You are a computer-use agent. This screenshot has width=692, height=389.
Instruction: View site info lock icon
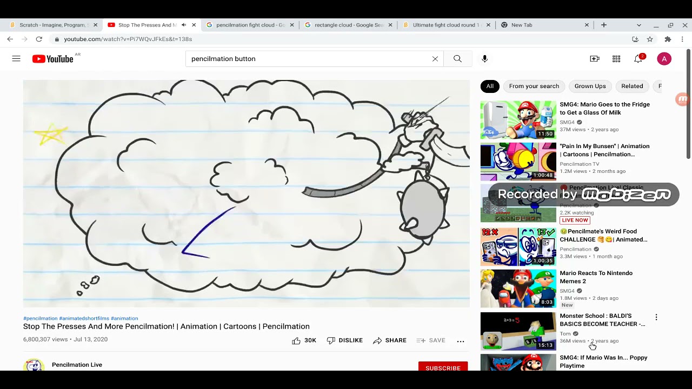point(57,39)
